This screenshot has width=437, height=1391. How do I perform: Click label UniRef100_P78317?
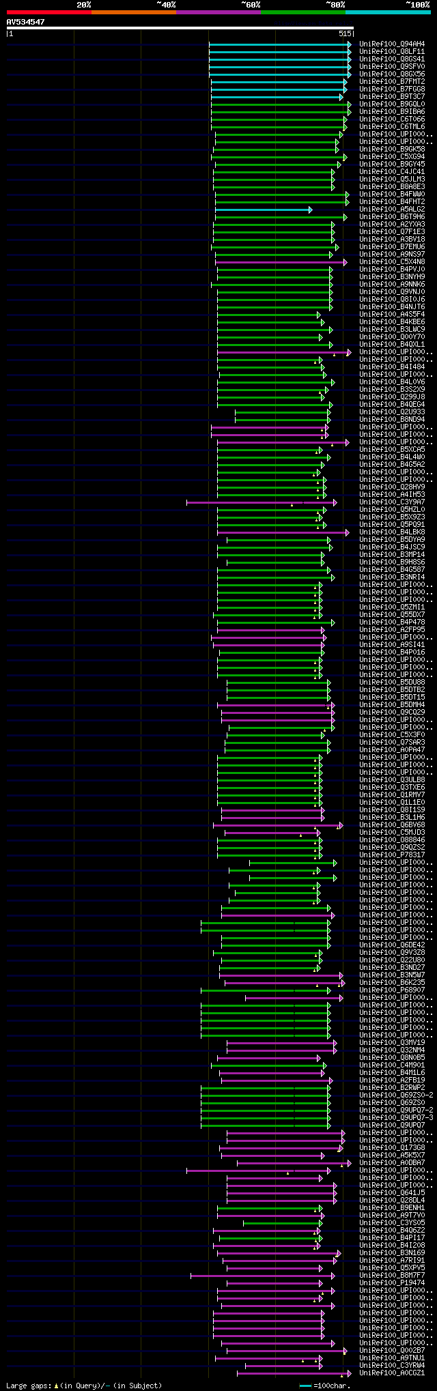(x=392, y=855)
